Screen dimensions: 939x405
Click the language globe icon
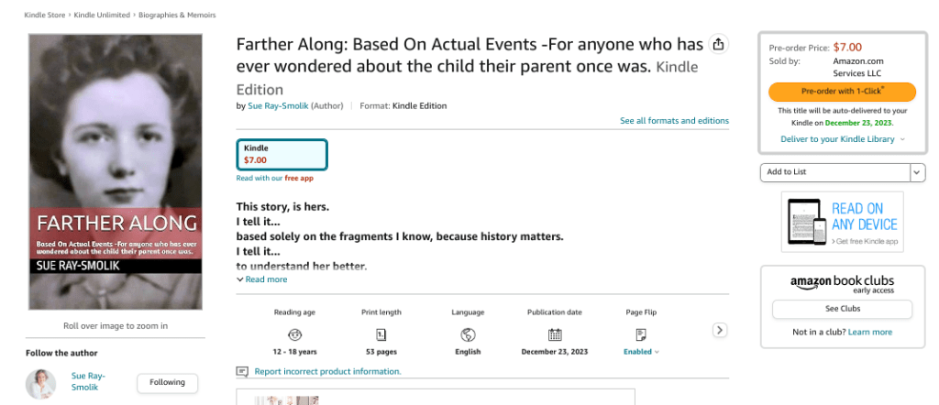click(x=468, y=334)
